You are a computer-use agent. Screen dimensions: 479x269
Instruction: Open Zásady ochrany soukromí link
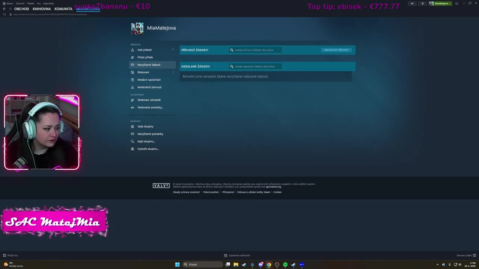186,192
